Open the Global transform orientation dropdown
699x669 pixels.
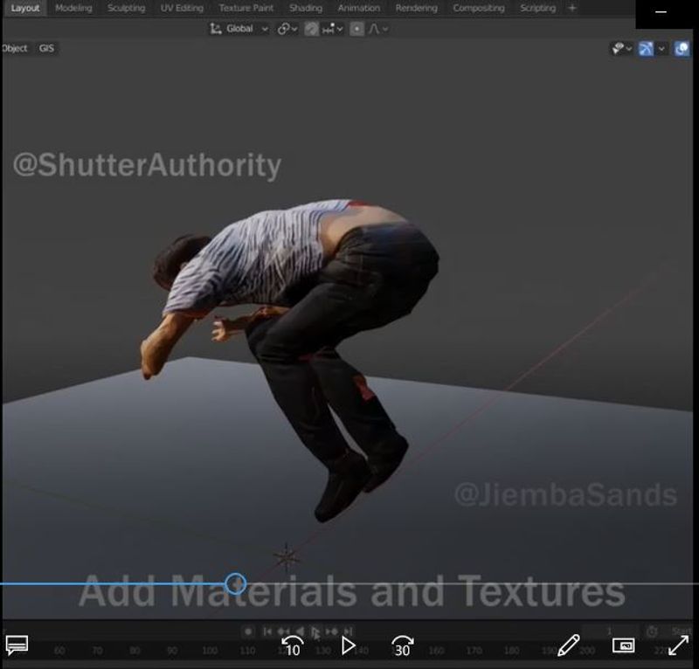239,29
